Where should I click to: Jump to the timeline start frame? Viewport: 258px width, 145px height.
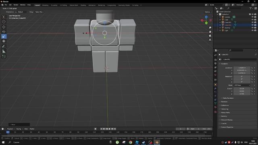click(101, 129)
